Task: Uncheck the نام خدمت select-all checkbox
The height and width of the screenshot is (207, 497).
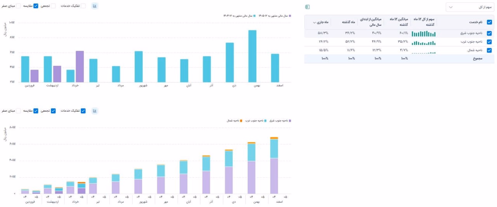Action: (489, 22)
